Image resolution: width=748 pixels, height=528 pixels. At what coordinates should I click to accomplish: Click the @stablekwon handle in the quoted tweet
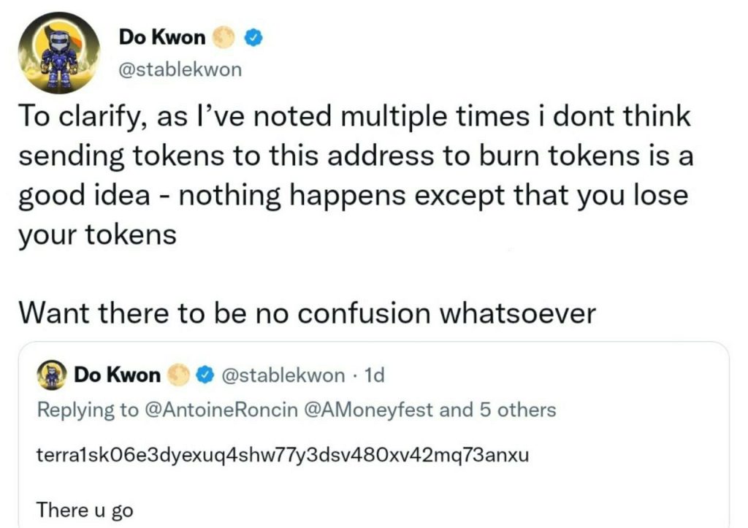tap(282, 375)
